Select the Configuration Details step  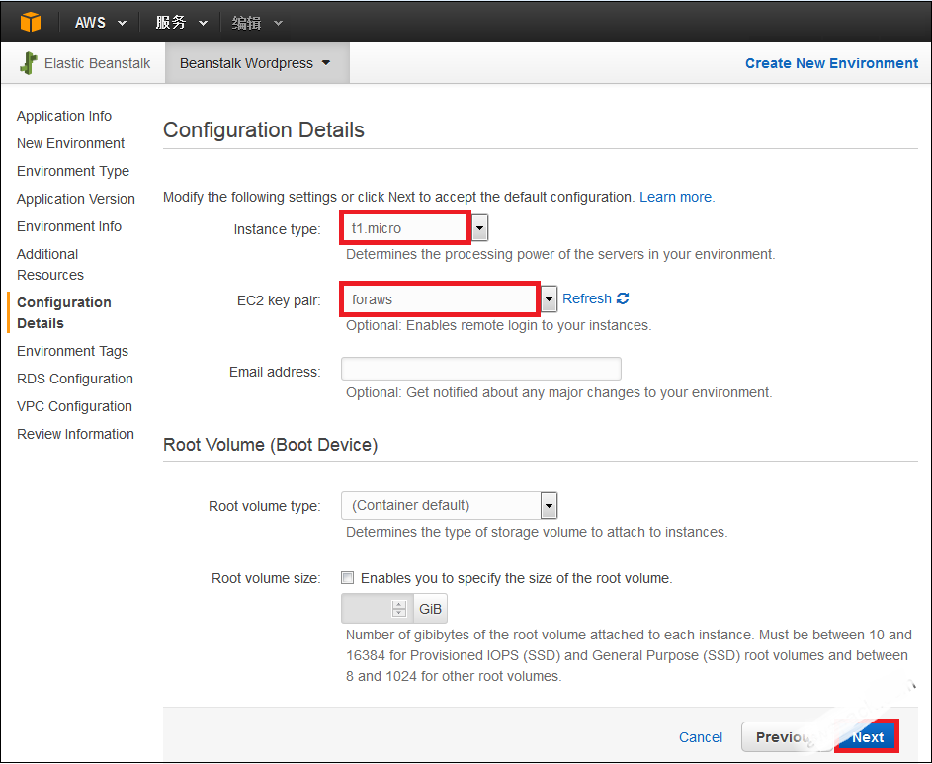pyautogui.click(x=64, y=312)
